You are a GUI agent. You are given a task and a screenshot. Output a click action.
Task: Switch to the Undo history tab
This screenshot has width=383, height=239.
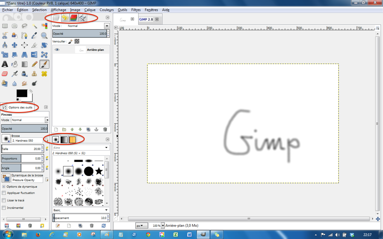65,18
